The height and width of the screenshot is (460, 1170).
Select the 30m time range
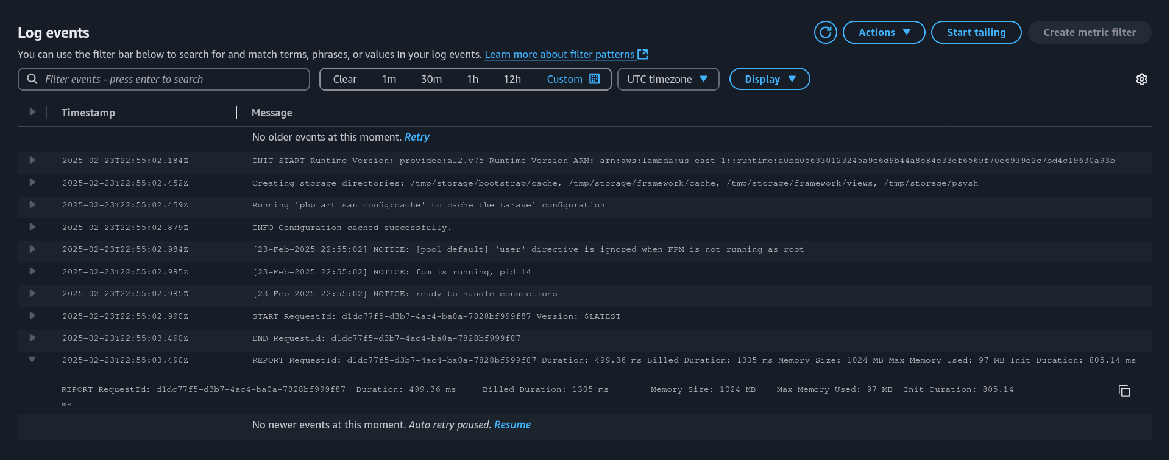pyautogui.click(x=431, y=79)
